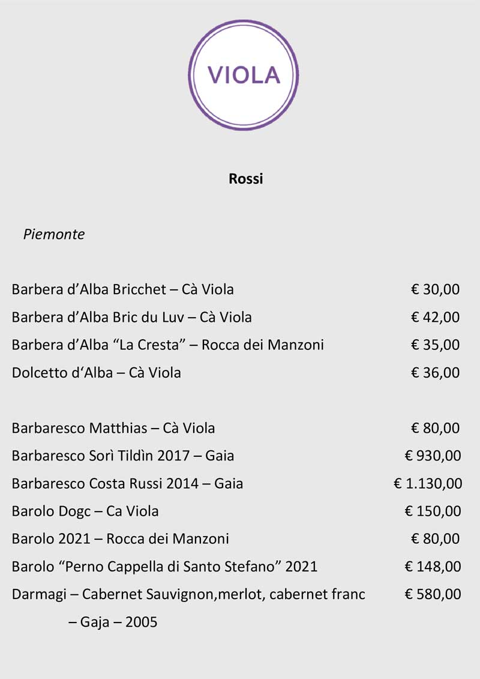
Task: Click the Rossi section heading
Action: click(x=246, y=179)
